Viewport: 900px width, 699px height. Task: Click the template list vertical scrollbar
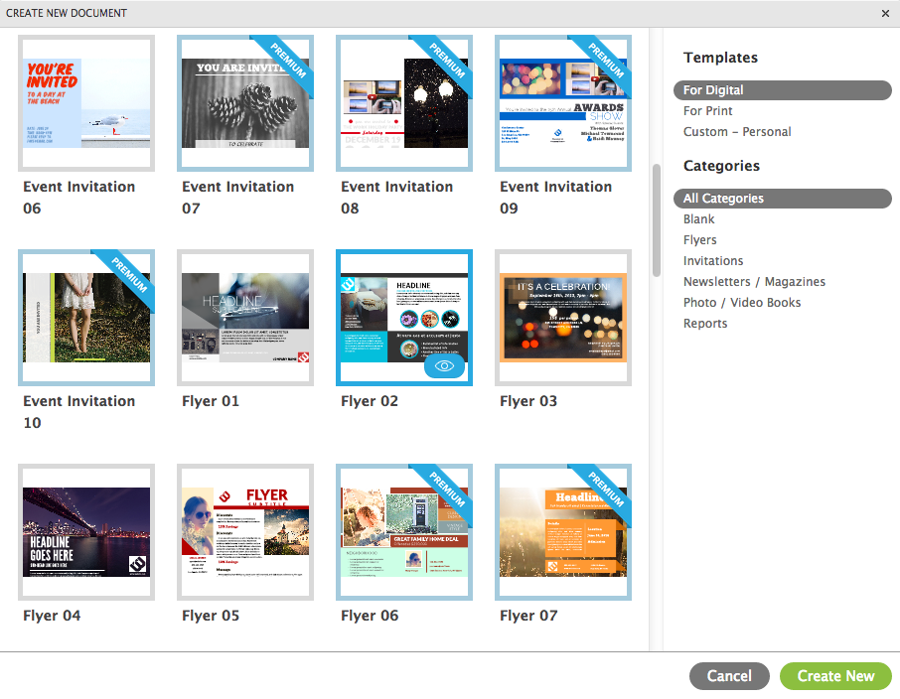click(656, 220)
